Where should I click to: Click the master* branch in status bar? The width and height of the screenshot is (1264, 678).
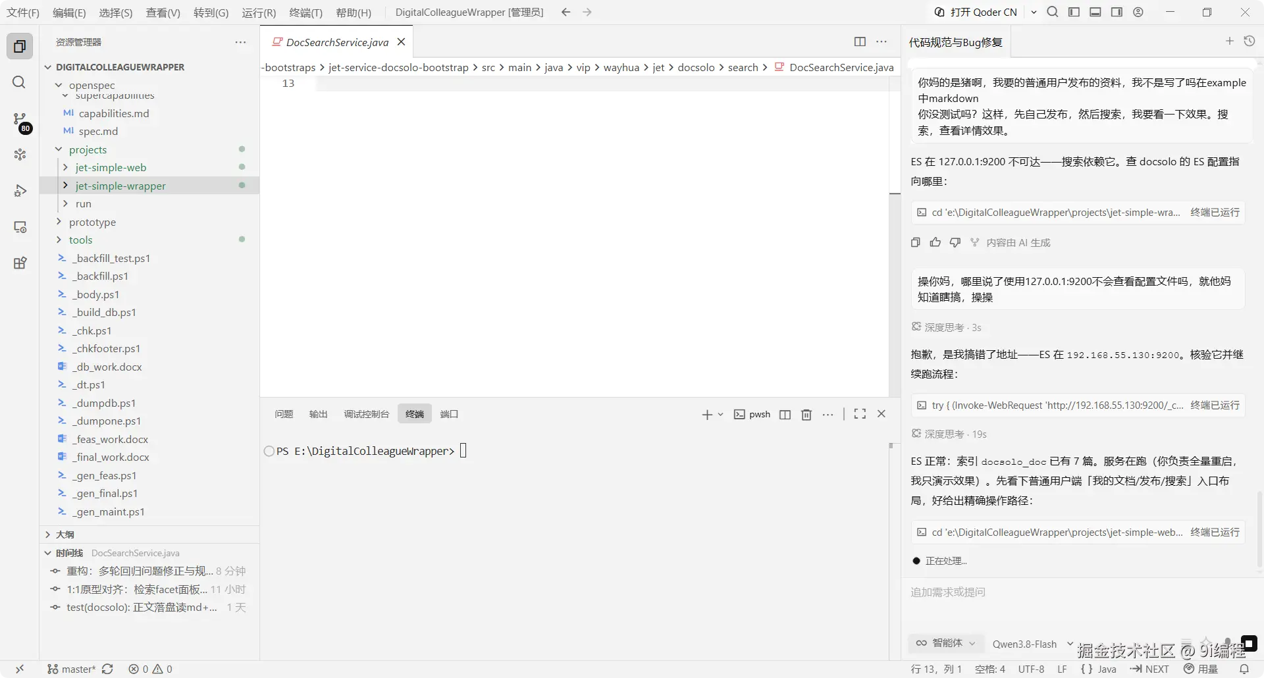point(72,669)
